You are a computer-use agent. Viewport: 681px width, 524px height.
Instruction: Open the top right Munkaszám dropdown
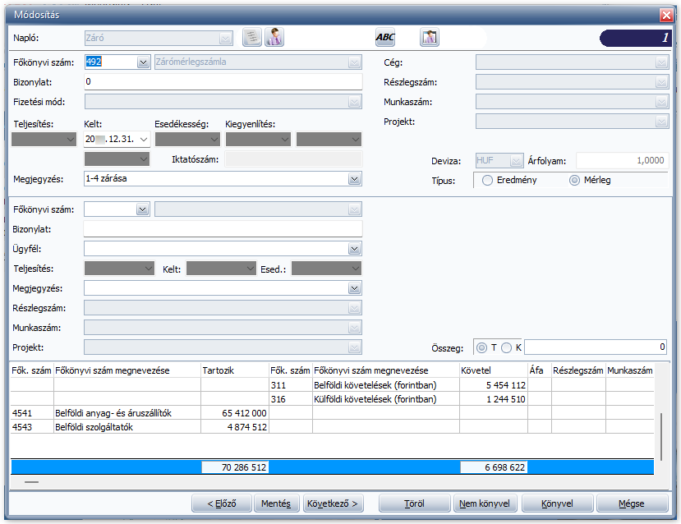pos(661,102)
